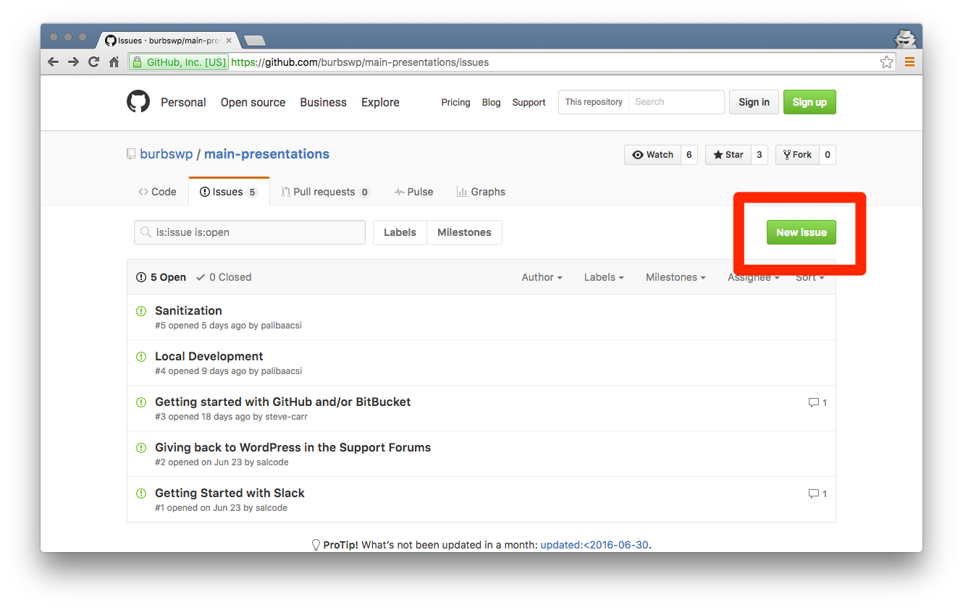963x610 pixels.
Task: Click the browser home icon
Action: (x=114, y=62)
